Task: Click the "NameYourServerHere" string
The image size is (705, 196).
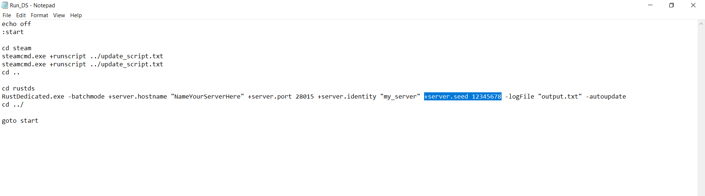Action: (x=207, y=96)
